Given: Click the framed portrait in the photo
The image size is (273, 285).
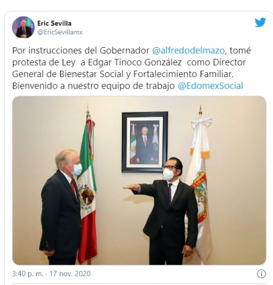Looking at the screenshot, I should coord(145,142).
